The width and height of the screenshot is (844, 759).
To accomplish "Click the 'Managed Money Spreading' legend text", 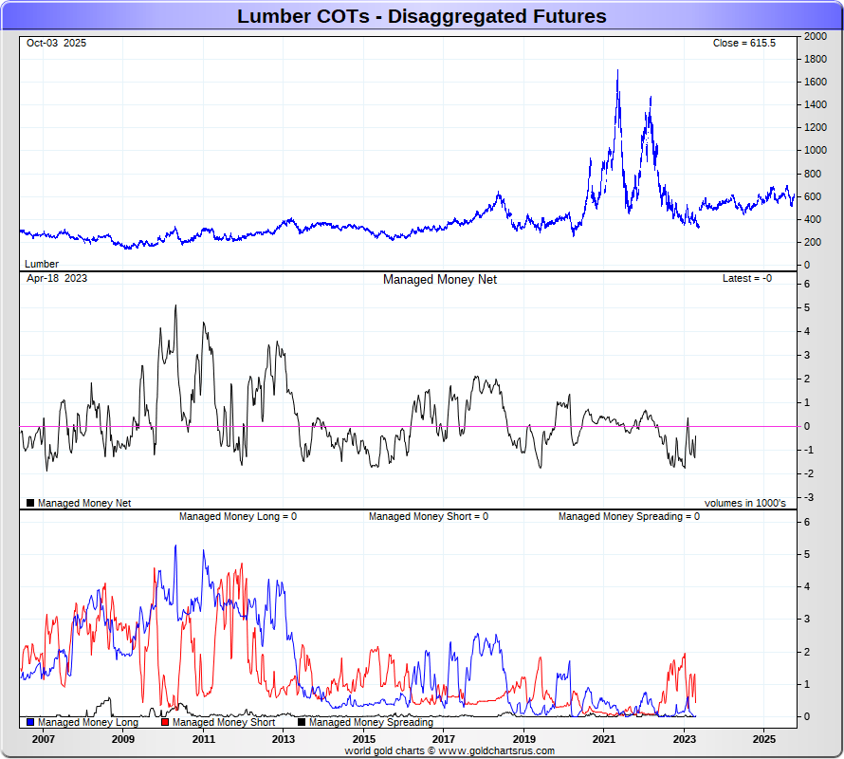I will (371, 722).
